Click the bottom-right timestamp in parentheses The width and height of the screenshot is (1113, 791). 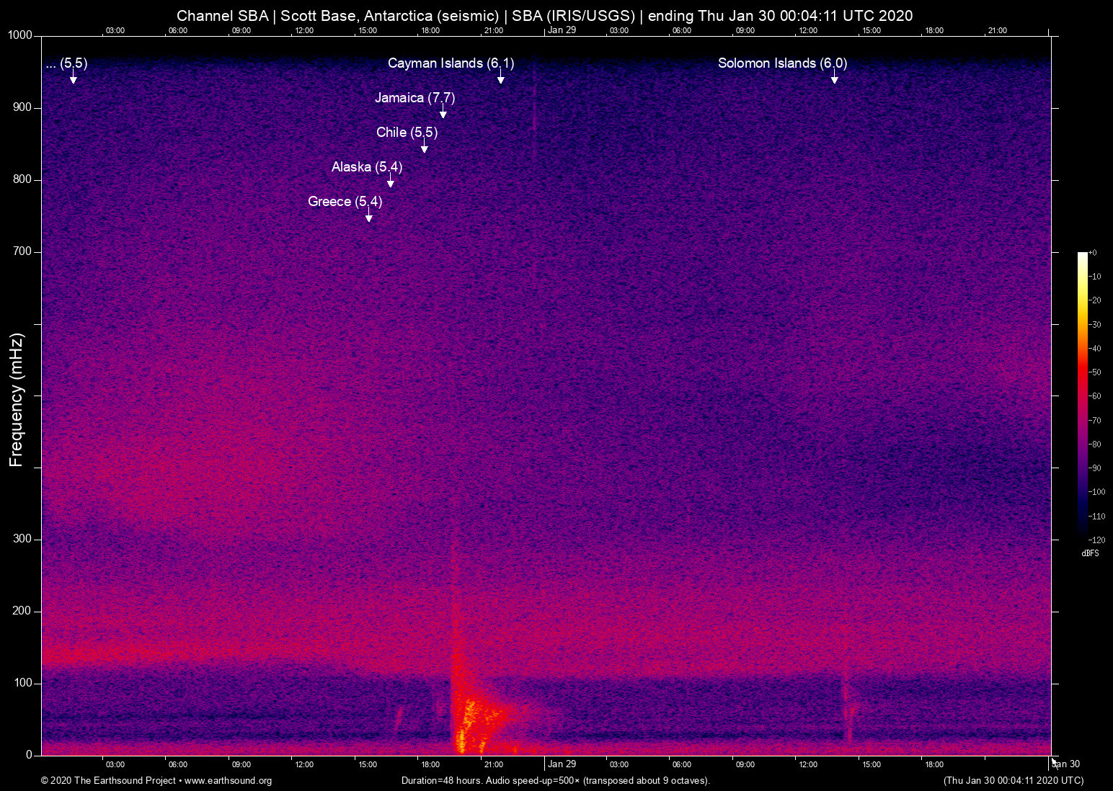(x=1013, y=781)
